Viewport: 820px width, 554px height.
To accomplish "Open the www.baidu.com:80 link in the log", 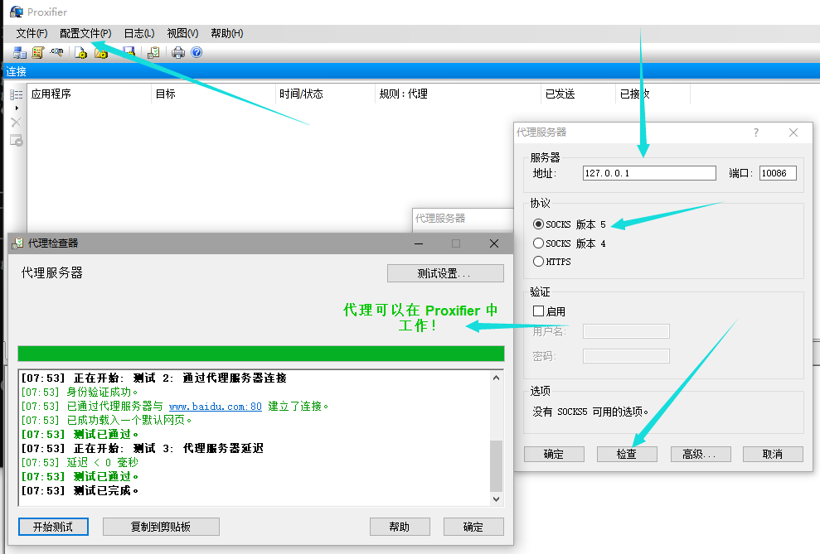I will (216, 407).
